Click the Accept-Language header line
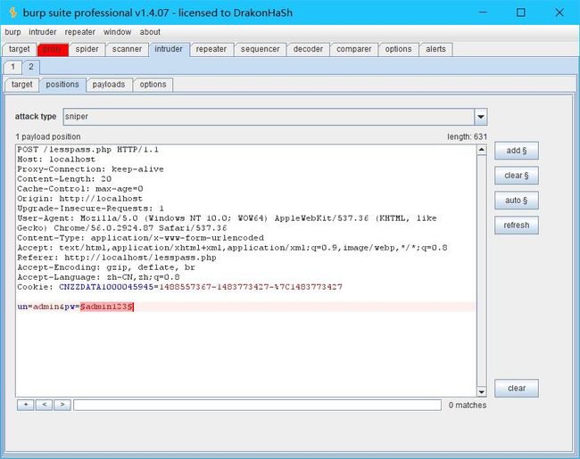The image size is (580, 459). 99,277
